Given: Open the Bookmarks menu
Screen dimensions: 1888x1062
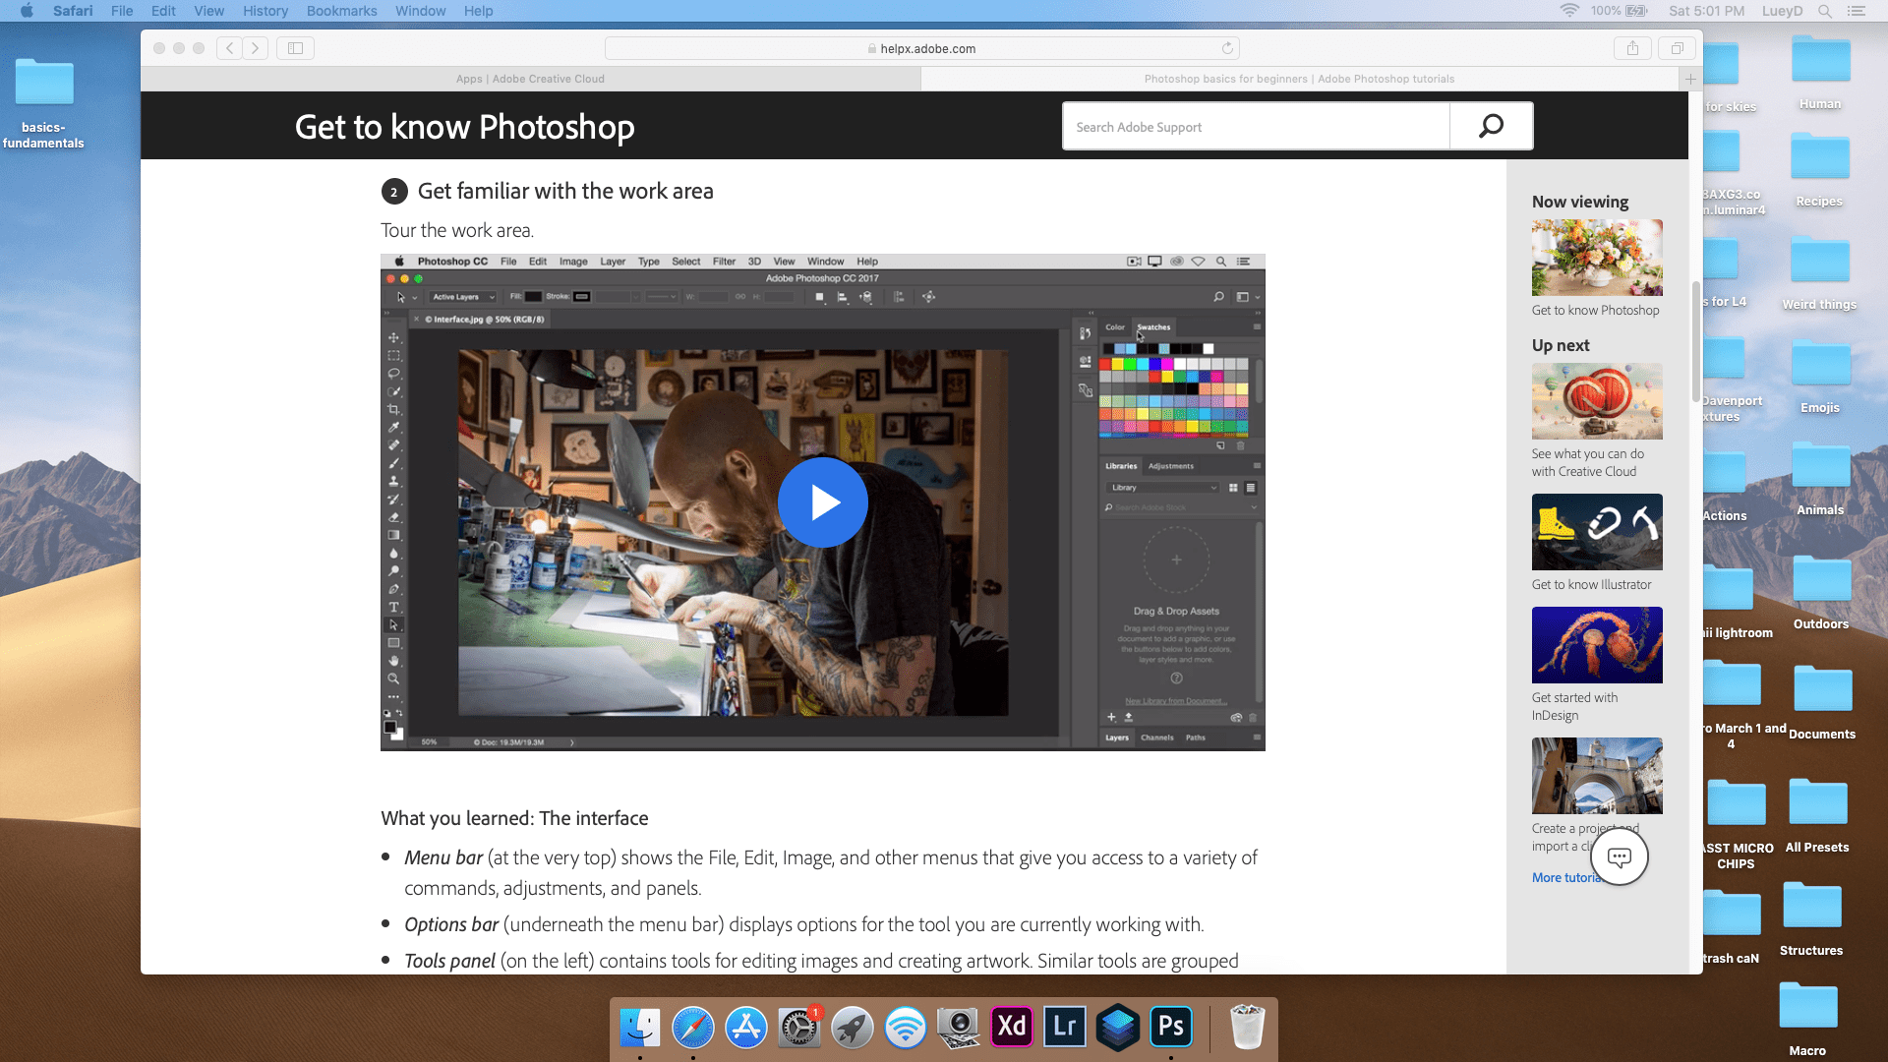Looking at the screenshot, I should click(341, 11).
